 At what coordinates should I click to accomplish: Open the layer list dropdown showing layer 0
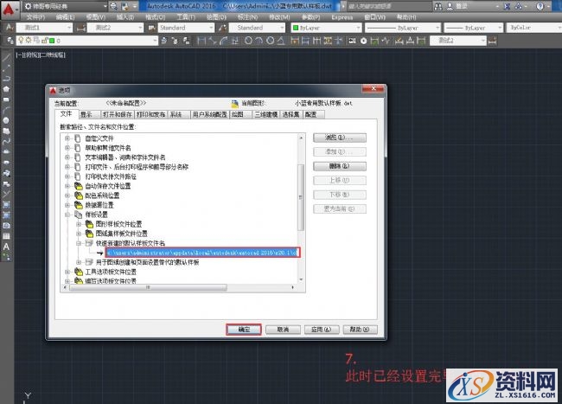tap(87, 41)
